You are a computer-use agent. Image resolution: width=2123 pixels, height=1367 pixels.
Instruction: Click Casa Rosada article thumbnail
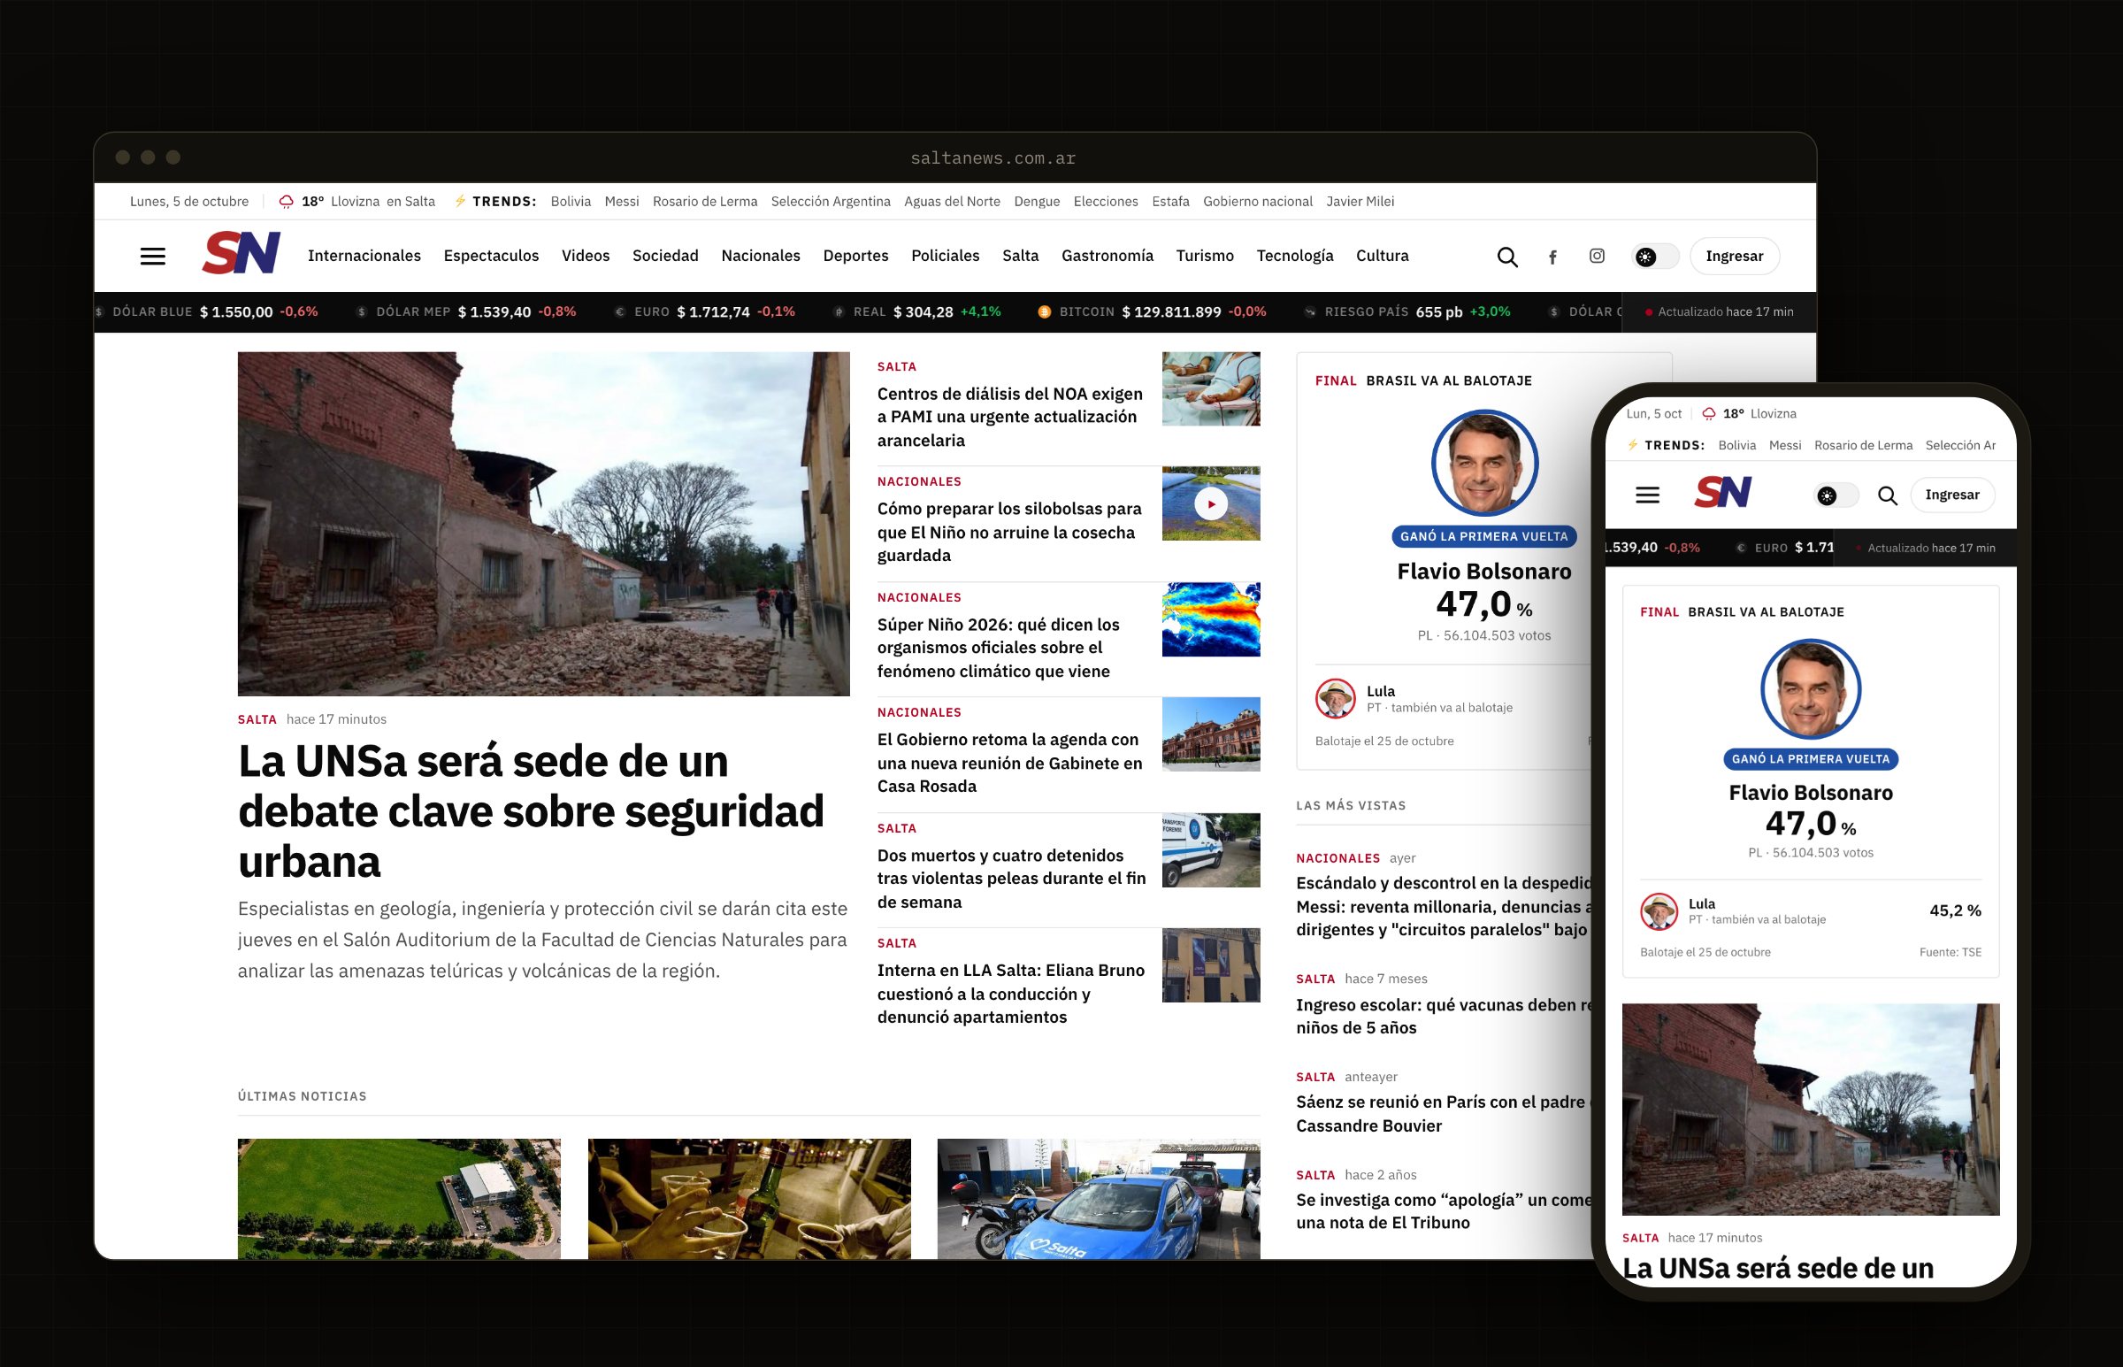[x=1211, y=734]
